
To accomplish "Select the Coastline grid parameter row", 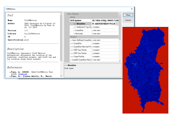I will [94, 30].
